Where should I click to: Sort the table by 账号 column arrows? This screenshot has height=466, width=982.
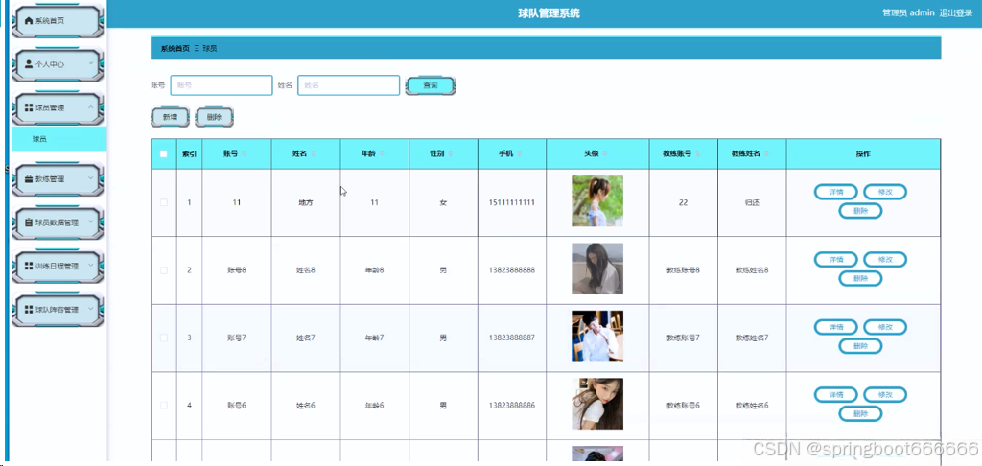[x=245, y=154]
